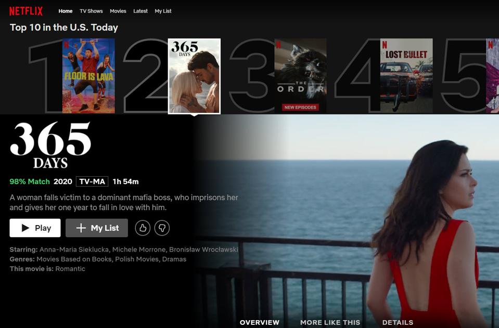Click the Top 10 in the U.S. Today heading
499x328 pixels.
(x=64, y=28)
